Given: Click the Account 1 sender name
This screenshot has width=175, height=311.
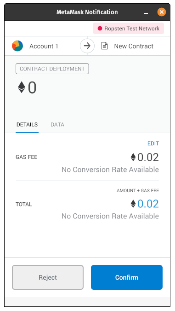Looking at the screenshot, I should click(44, 46).
